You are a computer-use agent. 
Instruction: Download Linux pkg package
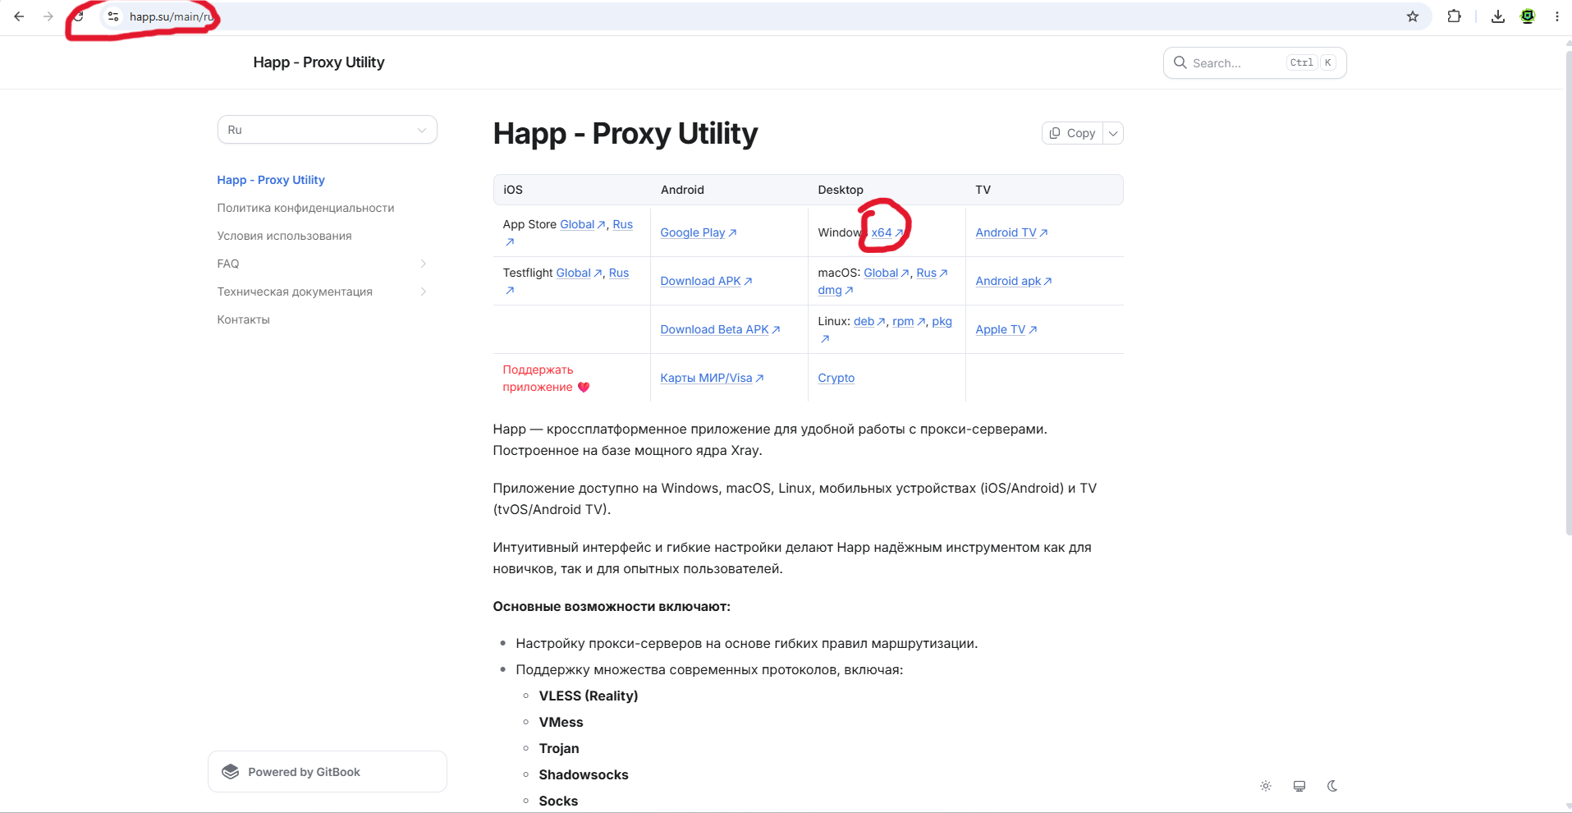coord(942,321)
